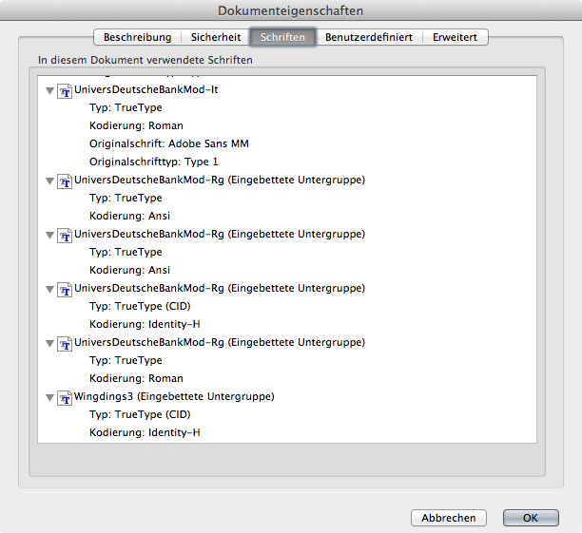Show the Erweitert tab

point(456,37)
